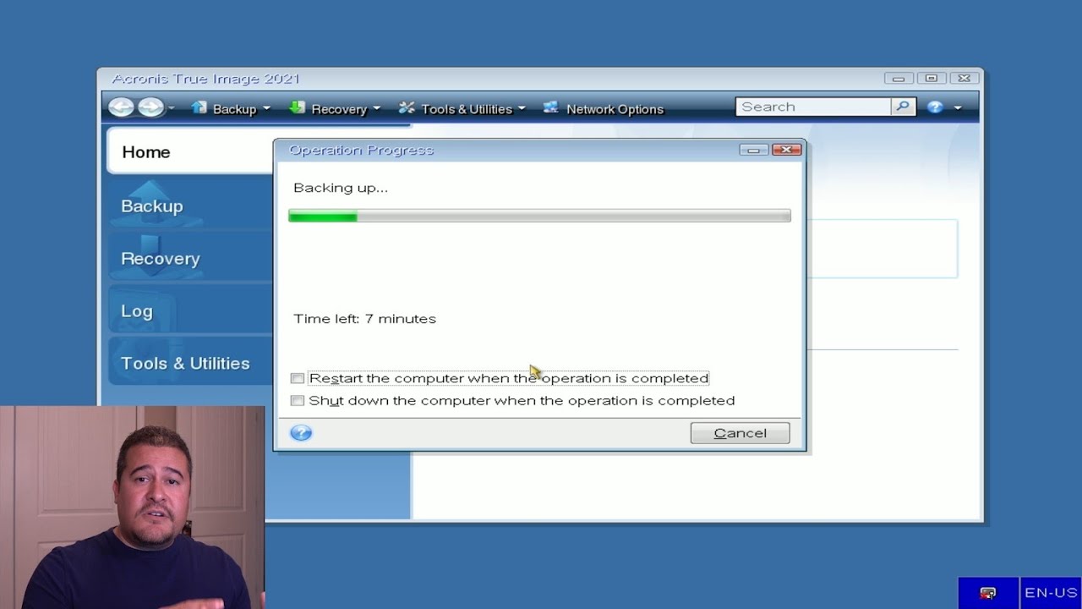The height and width of the screenshot is (609, 1082).
Task: Click the toolbar help question icon
Action: pos(935,107)
